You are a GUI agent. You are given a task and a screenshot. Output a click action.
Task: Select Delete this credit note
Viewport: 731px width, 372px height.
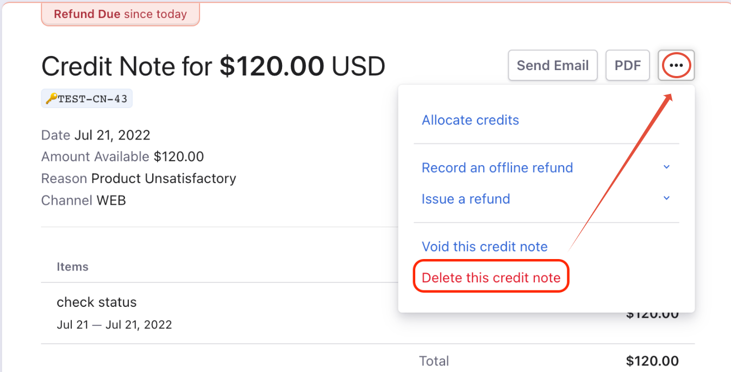click(491, 278)
